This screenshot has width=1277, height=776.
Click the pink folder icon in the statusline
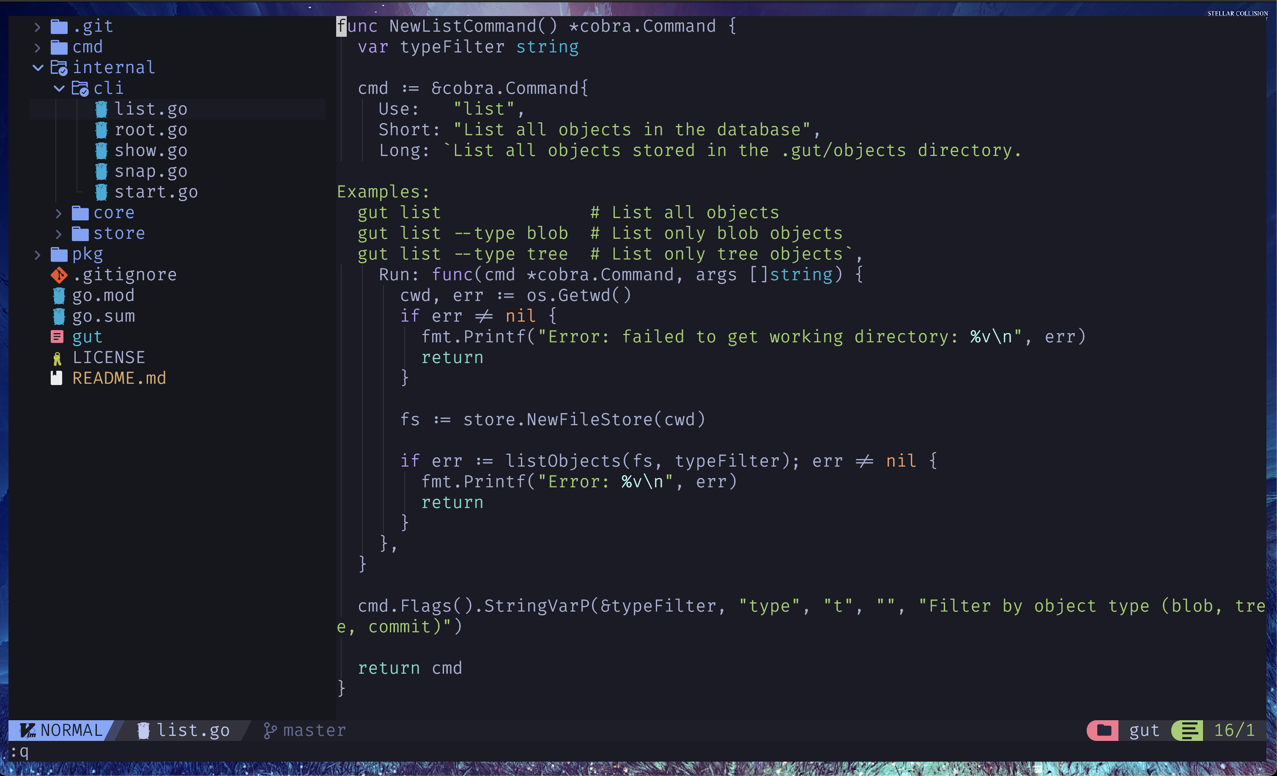1103,730
